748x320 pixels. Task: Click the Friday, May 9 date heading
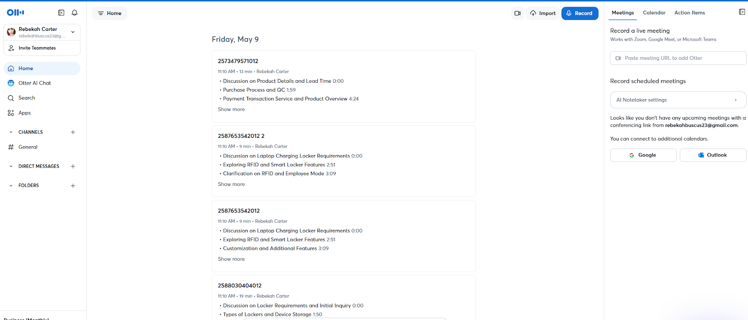[235, 39]
